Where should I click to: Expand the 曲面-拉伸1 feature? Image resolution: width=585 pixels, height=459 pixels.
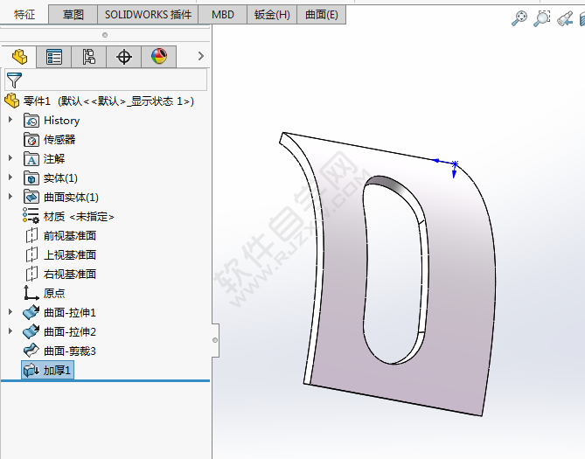(10, 311)
